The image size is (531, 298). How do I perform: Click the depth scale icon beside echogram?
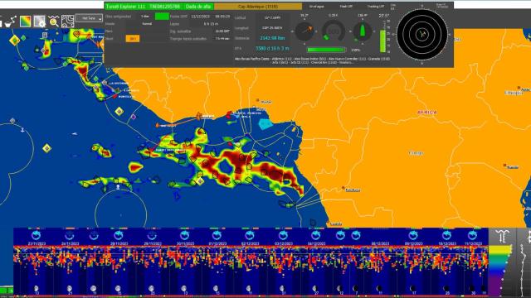(502, 236)
